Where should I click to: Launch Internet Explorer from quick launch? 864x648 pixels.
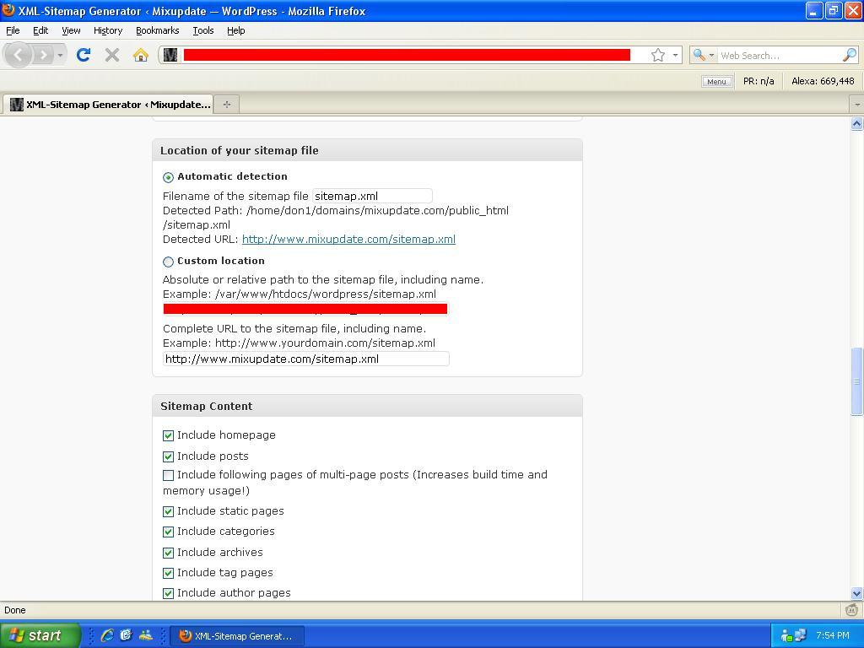[x=107, y=635]
